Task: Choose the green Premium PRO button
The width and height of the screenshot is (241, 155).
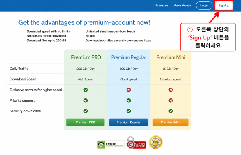Action: (86, 122)
